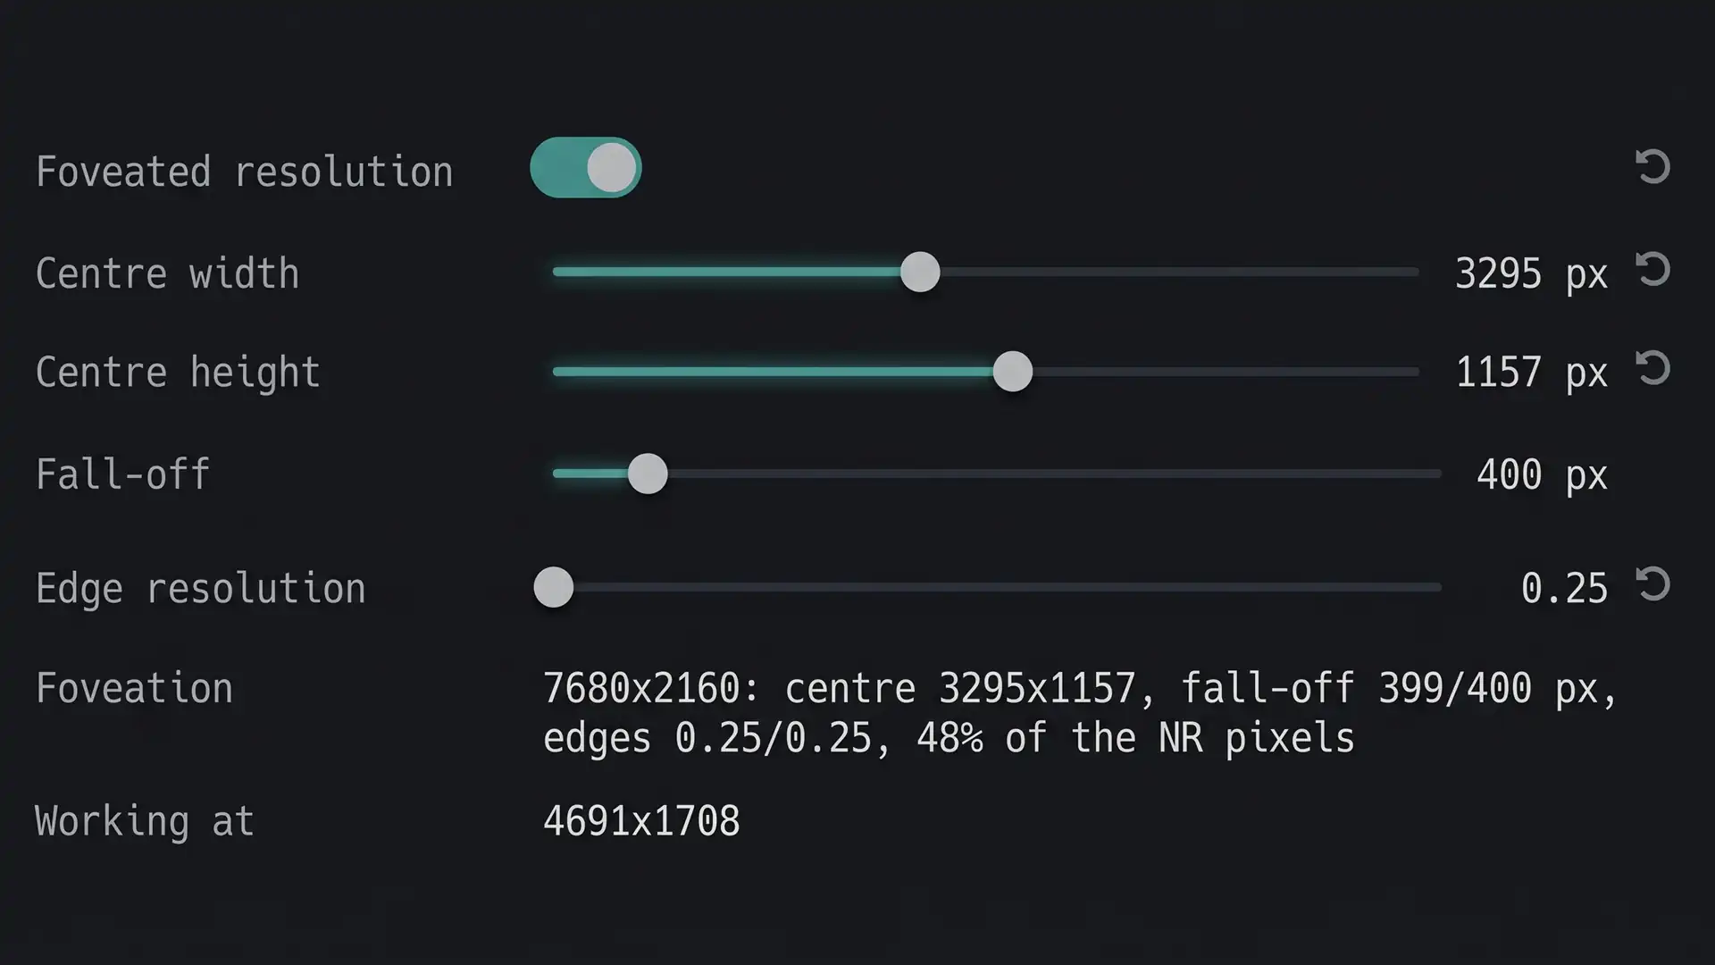Click the Edge resolution label
1715x965 pixels.
[200, 589]
